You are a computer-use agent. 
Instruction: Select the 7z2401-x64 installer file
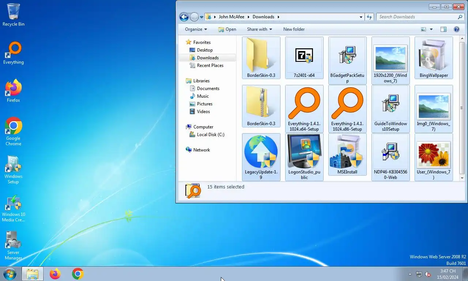pos(304,57)
